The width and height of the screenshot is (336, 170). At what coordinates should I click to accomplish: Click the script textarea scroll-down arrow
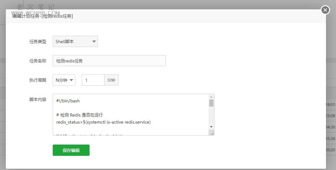(x=211, y=127)
